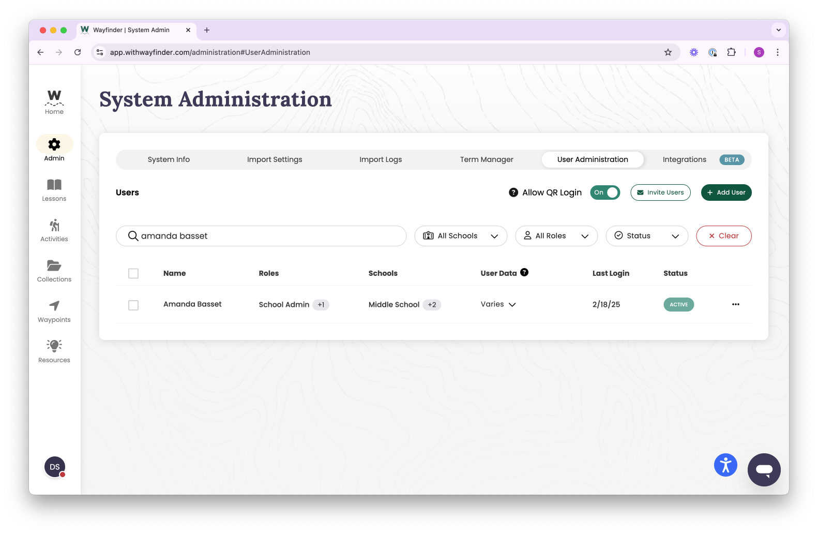Click purple starburst extension icon
Viewport: 818px width, 533px height.
pyautogui.click(x=694, y=52)
